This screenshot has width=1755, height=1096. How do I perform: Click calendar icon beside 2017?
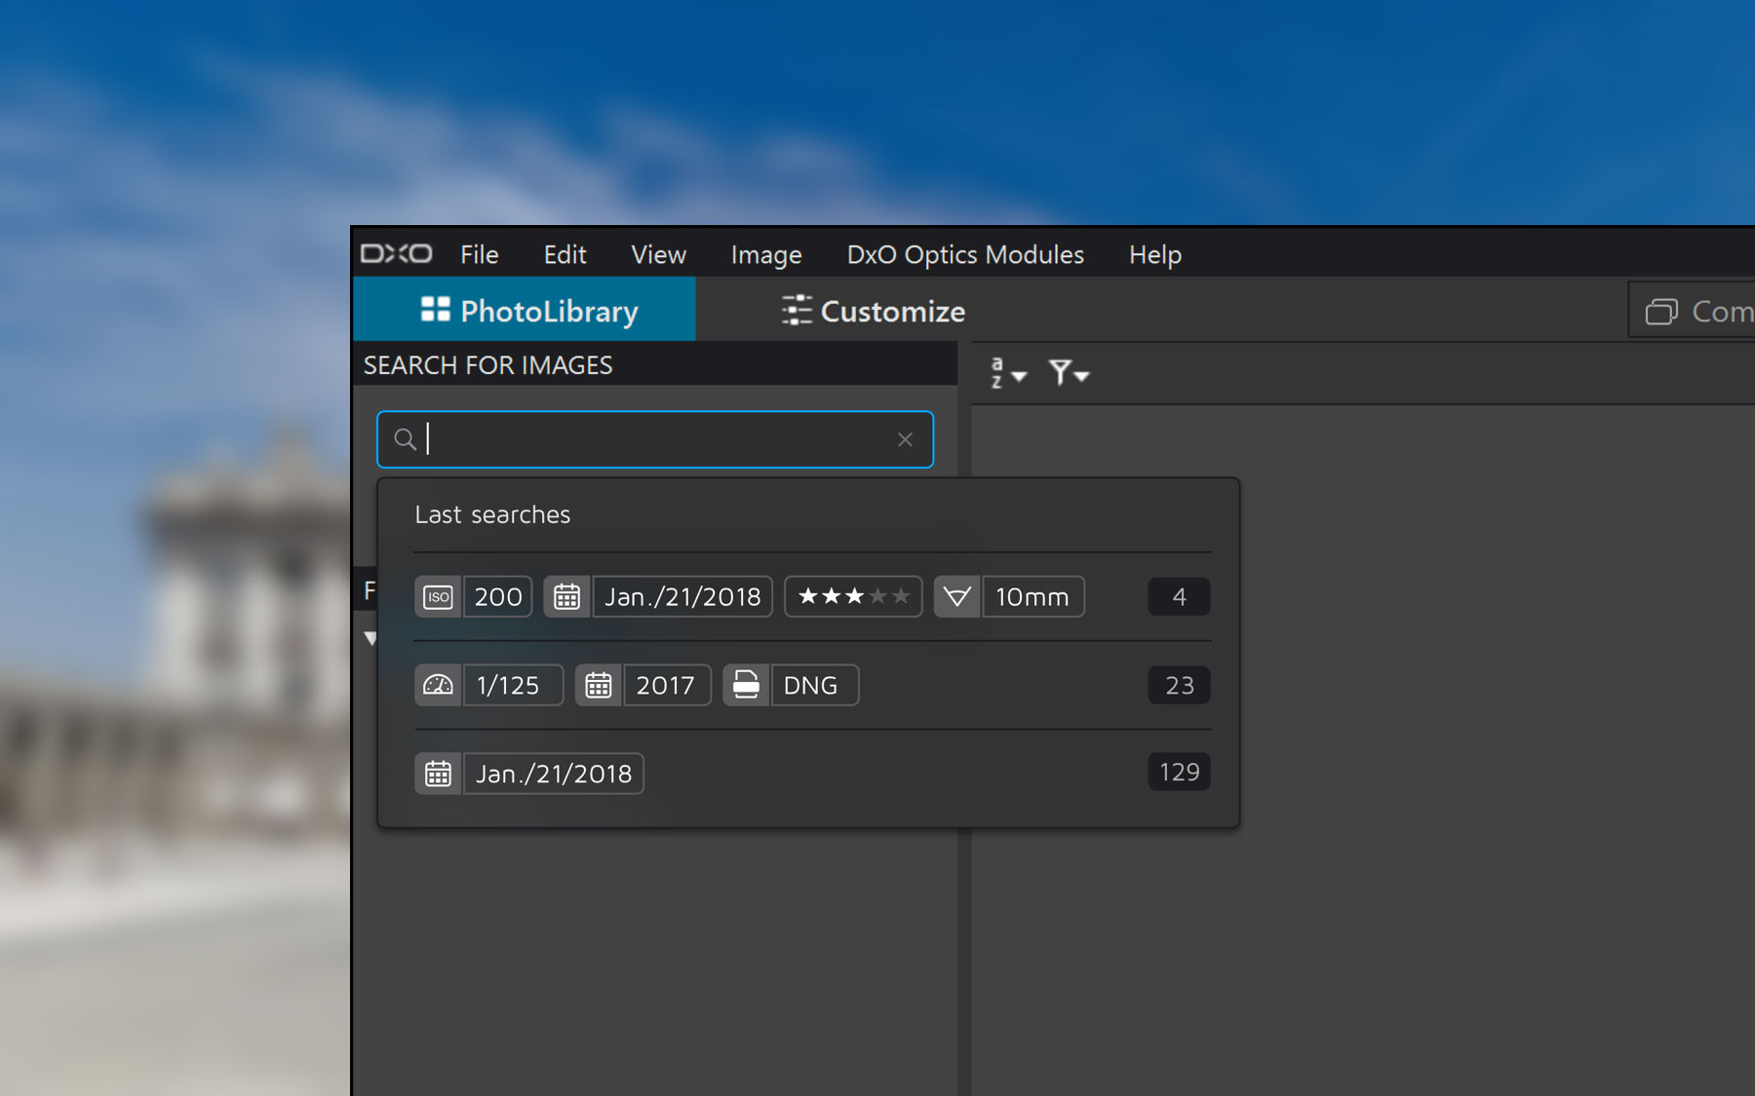[599, 686]
